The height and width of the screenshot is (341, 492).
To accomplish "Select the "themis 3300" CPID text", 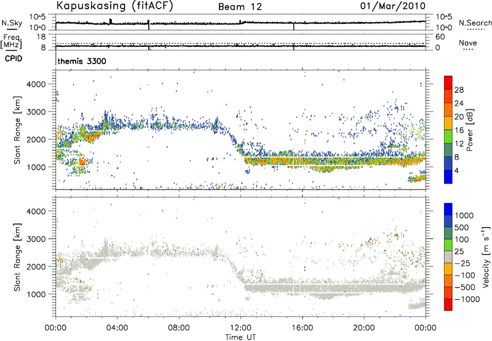I will point(82,61).
